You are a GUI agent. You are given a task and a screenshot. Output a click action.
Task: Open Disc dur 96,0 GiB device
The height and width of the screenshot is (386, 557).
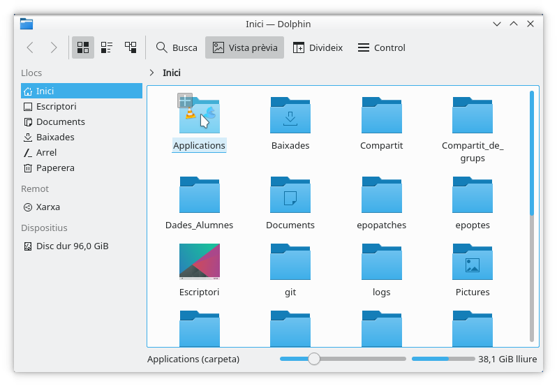point(82,246)
